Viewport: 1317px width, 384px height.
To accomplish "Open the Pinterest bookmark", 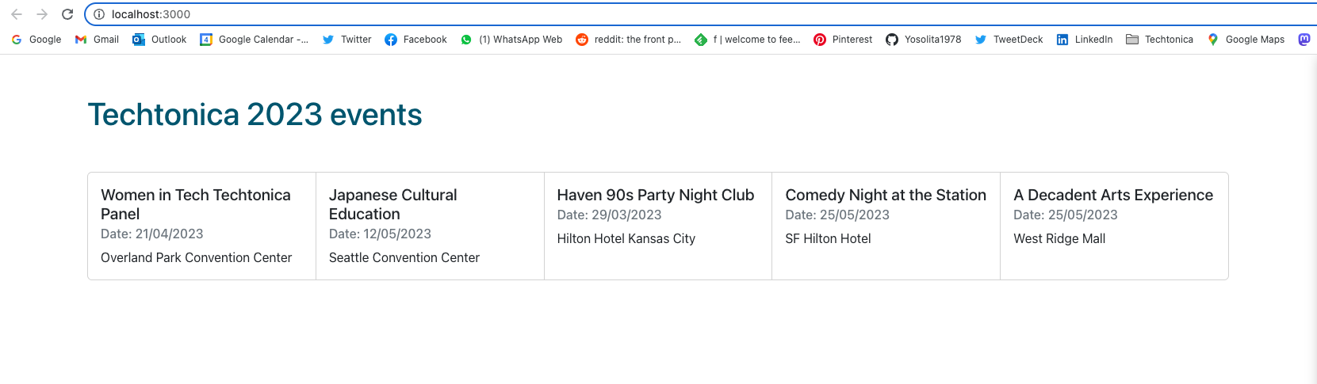I will (843, 40).
